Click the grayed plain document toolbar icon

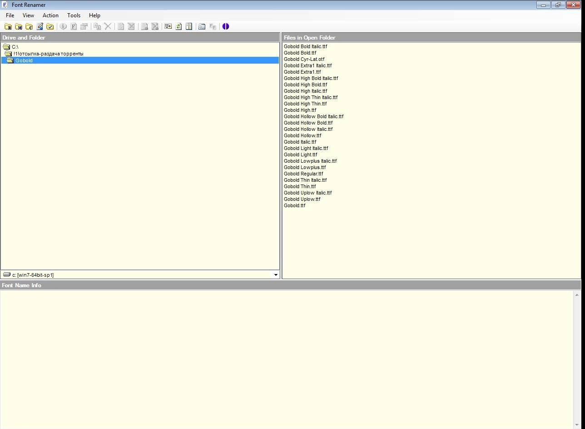(x=121, y=26)
